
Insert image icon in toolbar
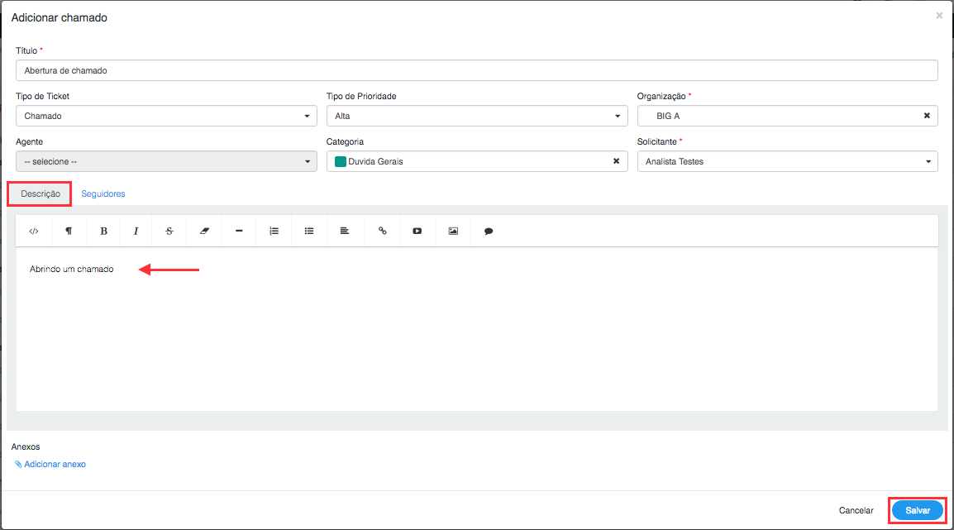point(453,232)
